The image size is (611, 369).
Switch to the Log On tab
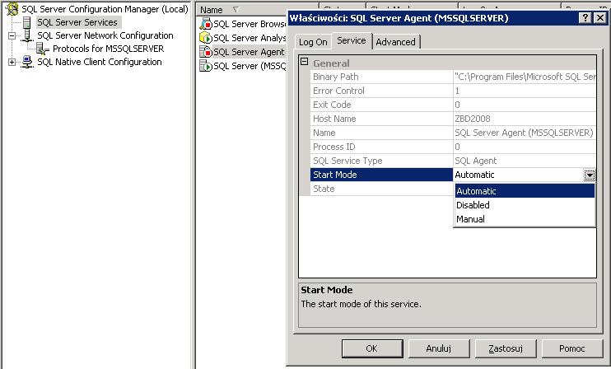(313, 42)
